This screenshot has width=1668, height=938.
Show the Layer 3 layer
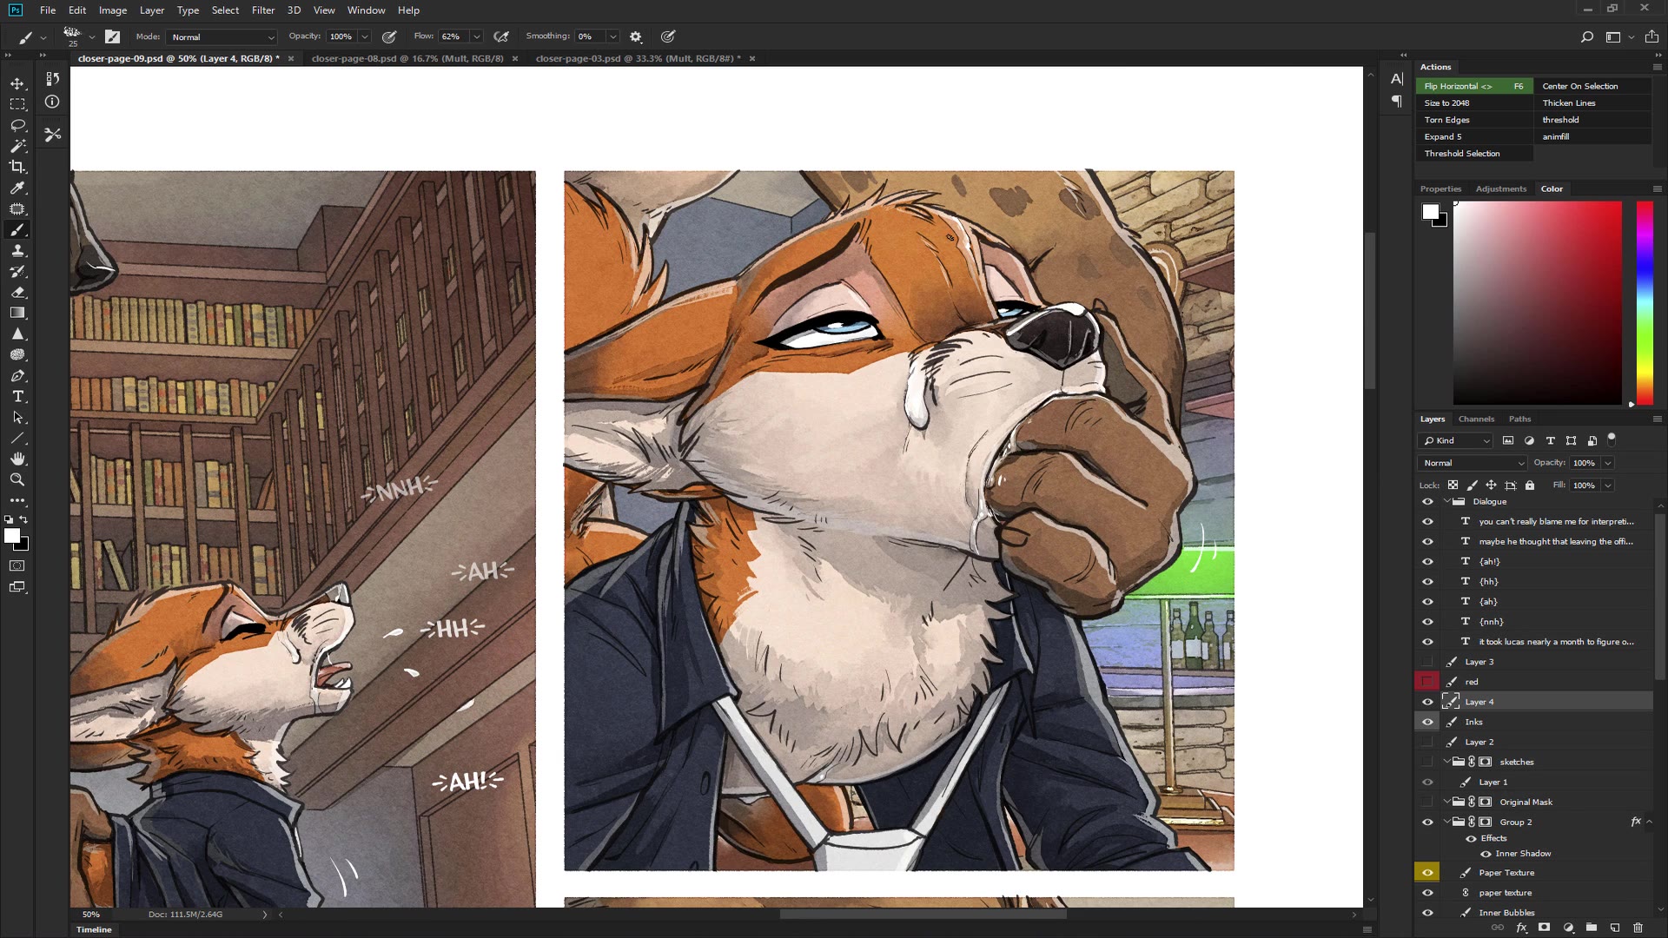tap(1427, 662)
